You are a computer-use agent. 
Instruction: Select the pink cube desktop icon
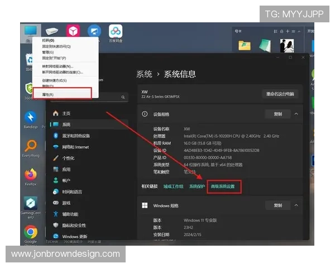click(x=73, y=31)
